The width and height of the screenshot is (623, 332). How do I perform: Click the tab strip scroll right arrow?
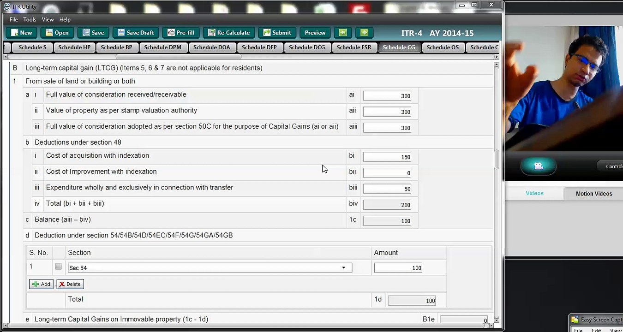(497, 57)
